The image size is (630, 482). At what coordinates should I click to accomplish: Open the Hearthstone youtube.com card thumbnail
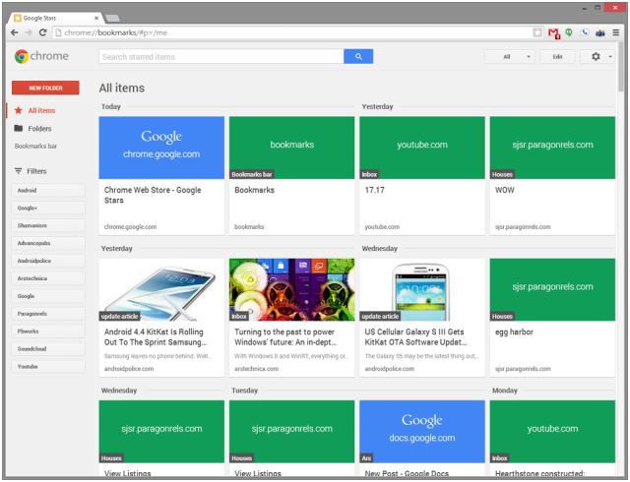tap(552, 432)
